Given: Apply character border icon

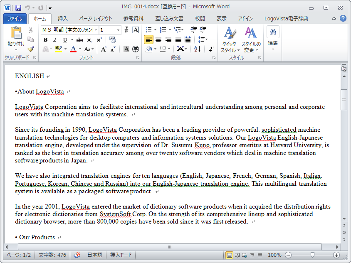Looking at the screenshot, I should 136,30.
